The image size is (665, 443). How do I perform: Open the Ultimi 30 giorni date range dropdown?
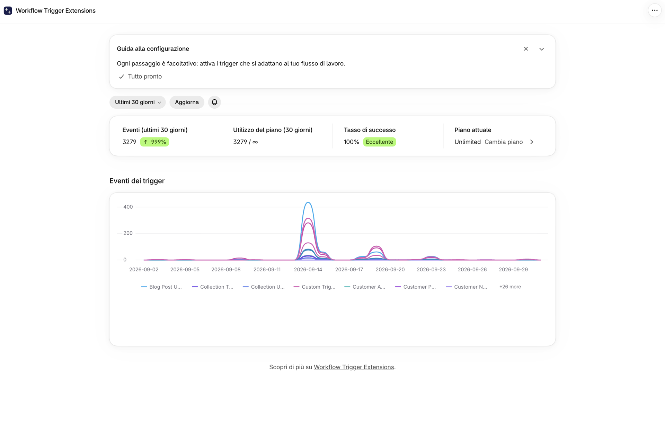(138, 102)
